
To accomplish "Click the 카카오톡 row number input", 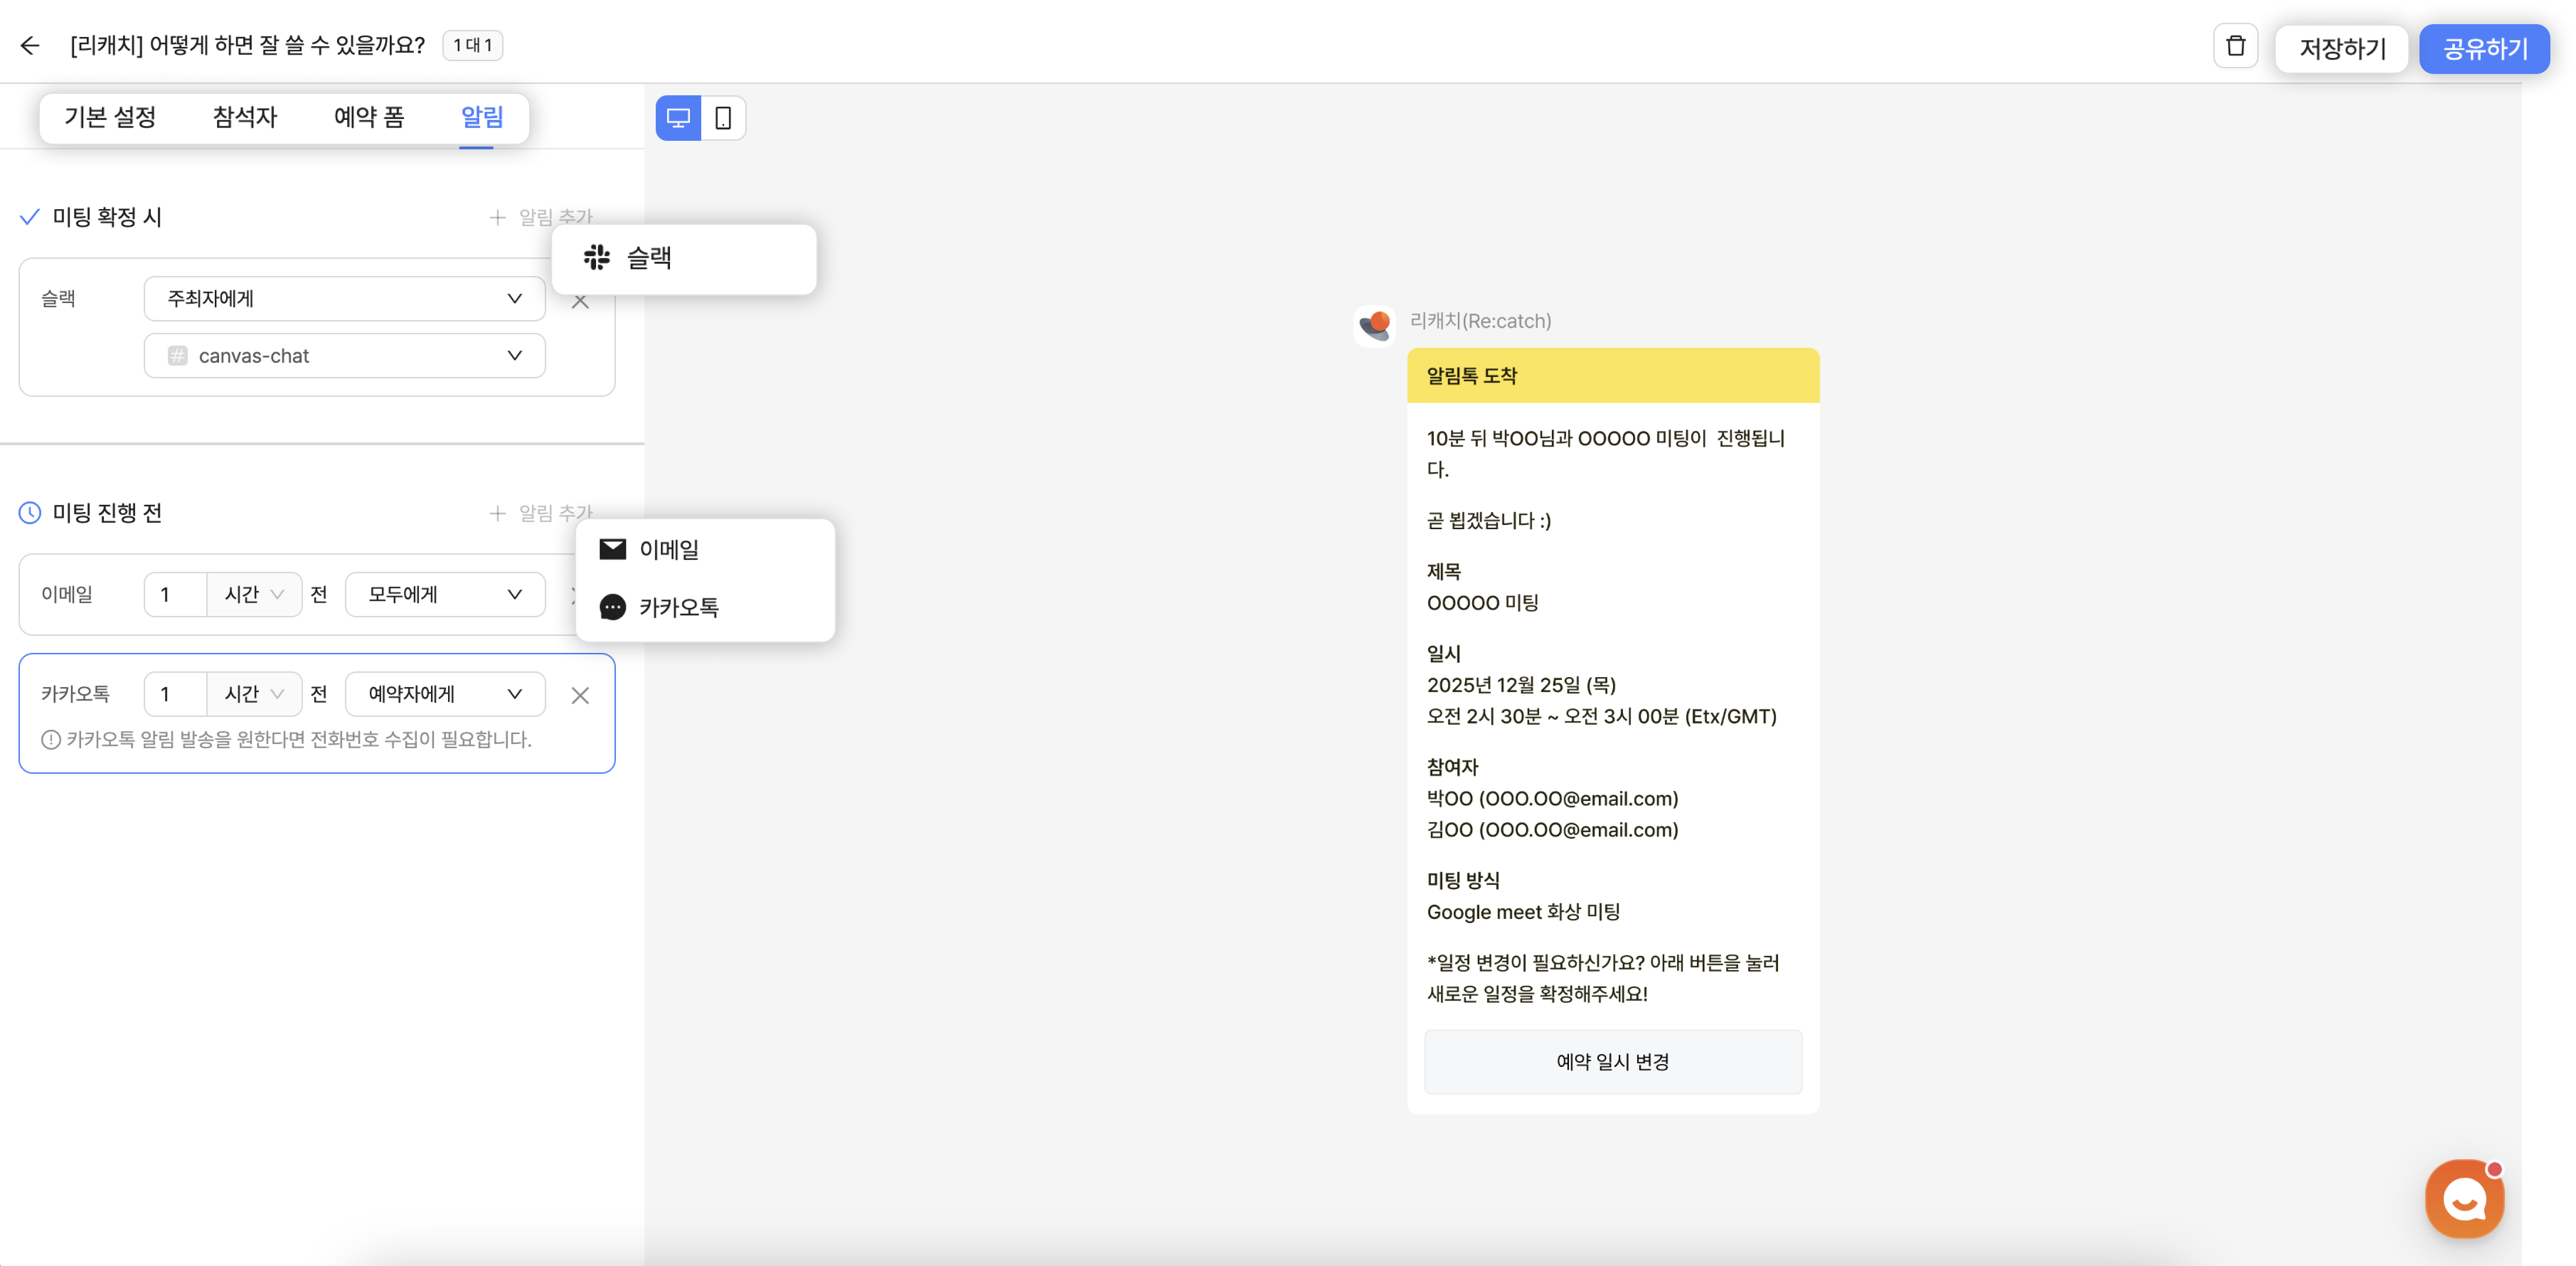I will pos(175,694).
